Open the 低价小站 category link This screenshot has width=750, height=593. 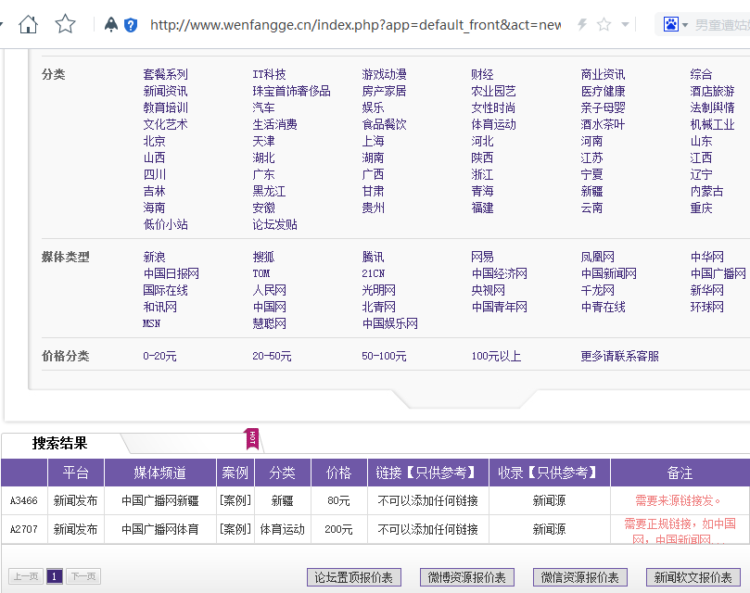click(x=166, y=225)
